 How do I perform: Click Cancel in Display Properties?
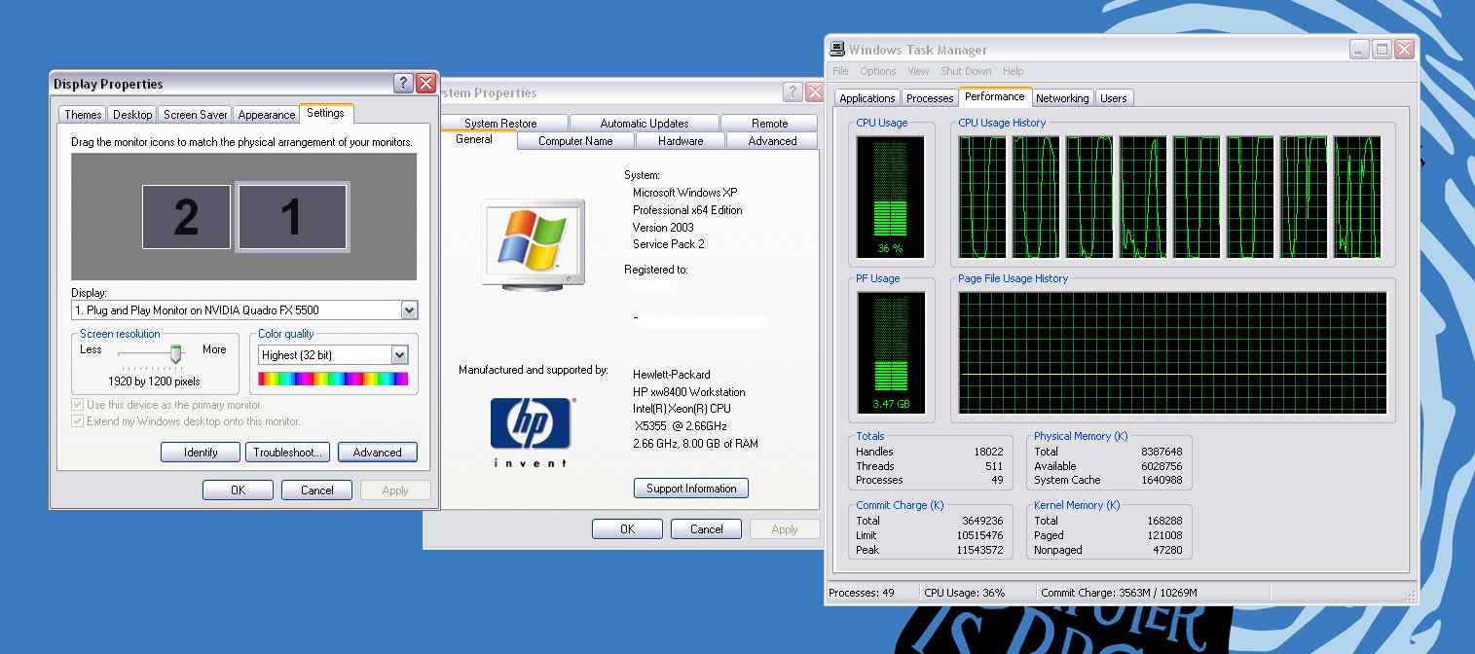[x=316, y=490]
